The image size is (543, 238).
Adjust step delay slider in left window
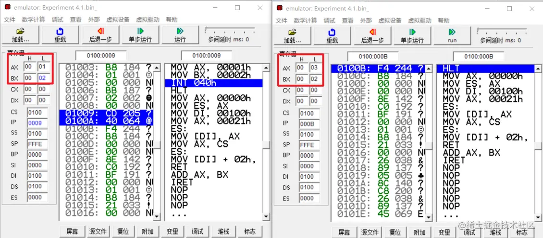[230, 30]
